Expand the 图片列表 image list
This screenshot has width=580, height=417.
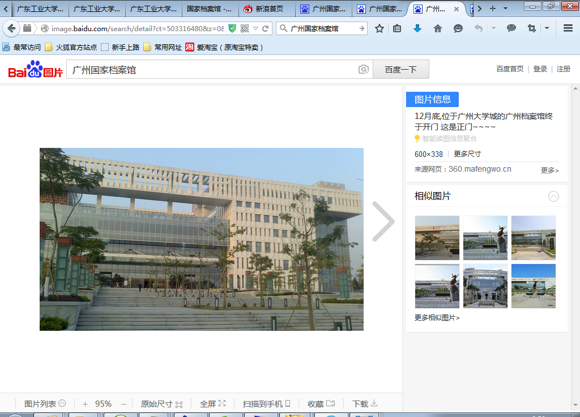[45, 404]
